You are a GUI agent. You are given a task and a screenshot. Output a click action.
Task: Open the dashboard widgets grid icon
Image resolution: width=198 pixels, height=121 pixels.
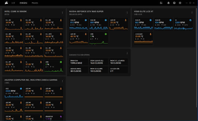(x=161, y=3)
